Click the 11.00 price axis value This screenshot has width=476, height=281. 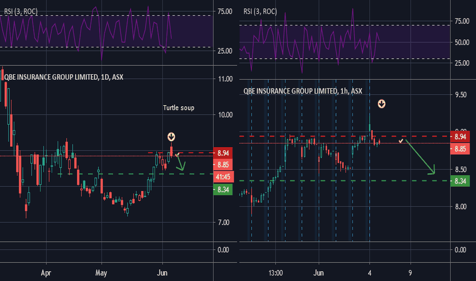tap(225, 79)
